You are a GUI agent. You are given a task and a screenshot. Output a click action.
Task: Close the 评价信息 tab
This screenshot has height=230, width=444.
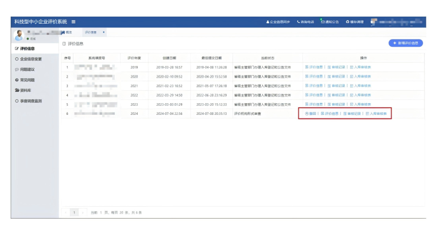(x=104, y=32)
